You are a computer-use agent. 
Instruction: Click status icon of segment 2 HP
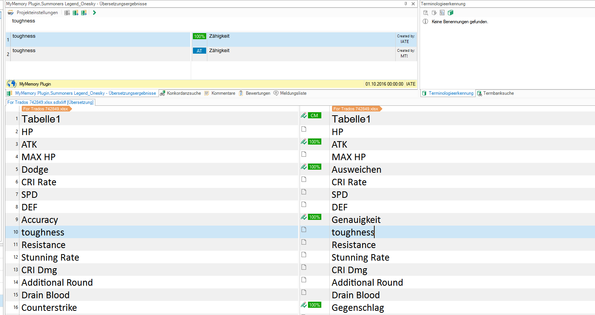304,129
